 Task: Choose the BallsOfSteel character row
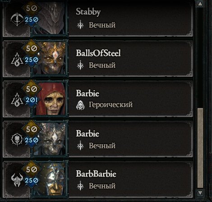click(x=98, y=58)
